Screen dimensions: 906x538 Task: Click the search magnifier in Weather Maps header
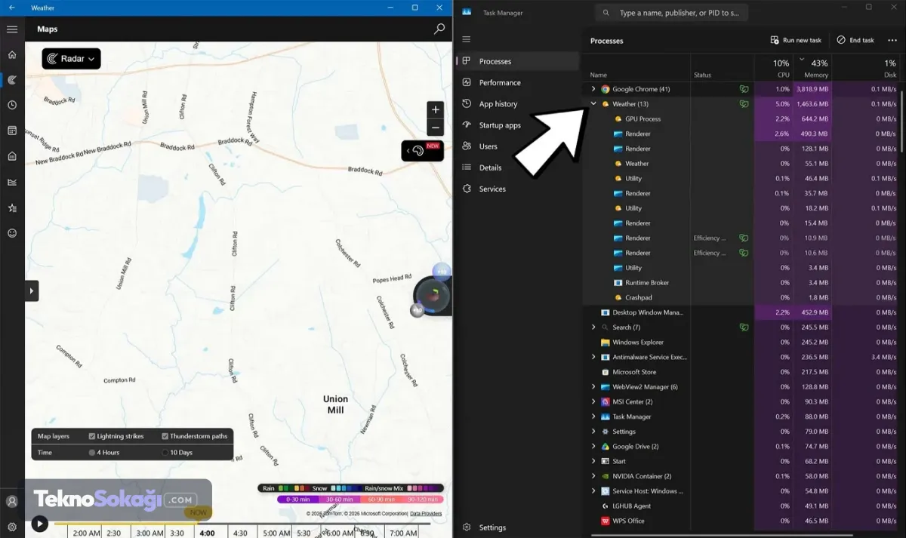tap(439, 29)
